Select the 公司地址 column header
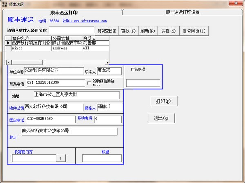Screen dimensions: 245x183 pos(67,38)
